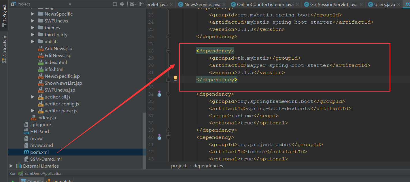Expand the third-party folder arrow

33,35
